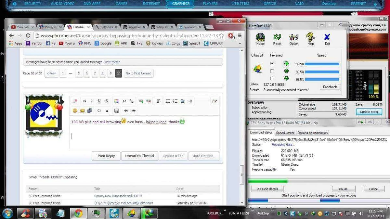Open the text color palette
The image size is (390, 219).
tap(117, 101)
